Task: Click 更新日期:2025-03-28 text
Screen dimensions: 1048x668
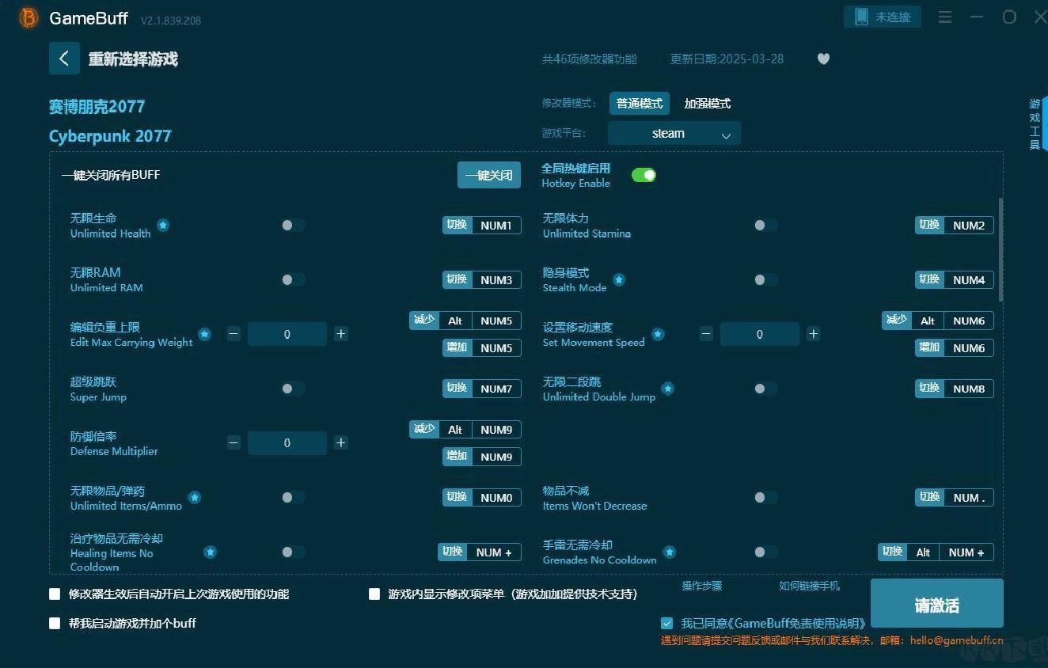Action: pos(727,59)
